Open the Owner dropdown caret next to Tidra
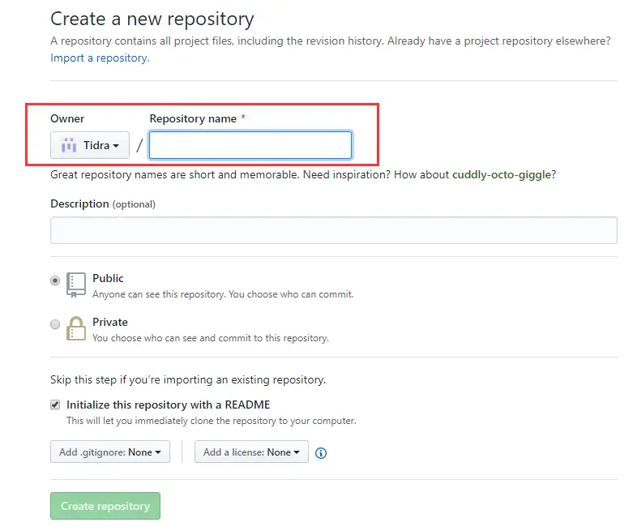The height and width of the screenshot is (531, 633). pyautogui.click(x=117, y=147)
